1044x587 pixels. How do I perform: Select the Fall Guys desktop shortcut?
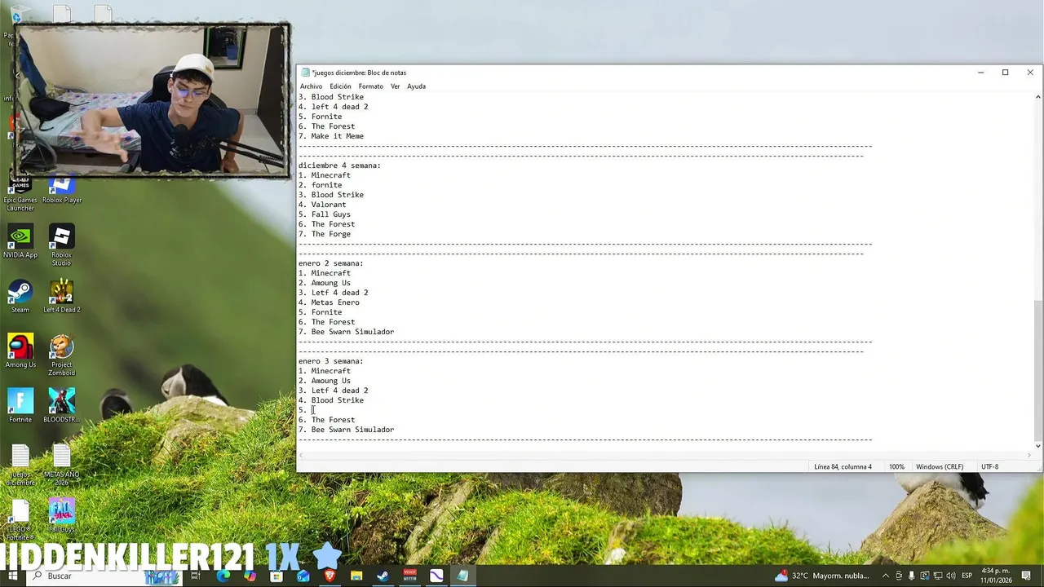(x=62, y=516)
